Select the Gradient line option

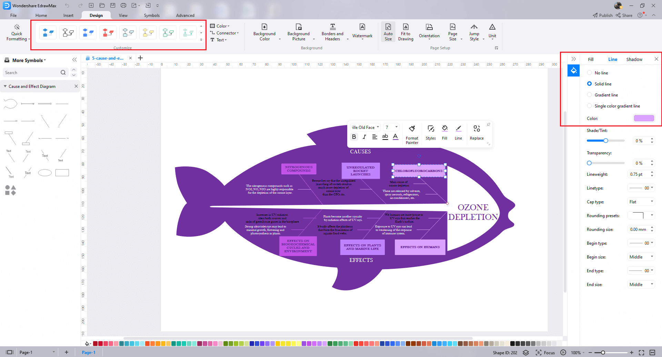(x=590, y=95)
